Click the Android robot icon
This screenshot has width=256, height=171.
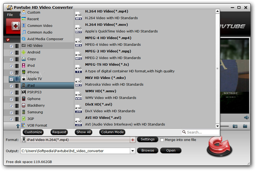(24, 52)
